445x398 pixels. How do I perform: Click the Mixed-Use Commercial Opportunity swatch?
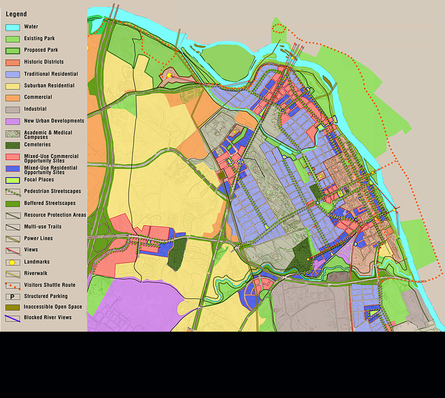(x=12, y=157)
